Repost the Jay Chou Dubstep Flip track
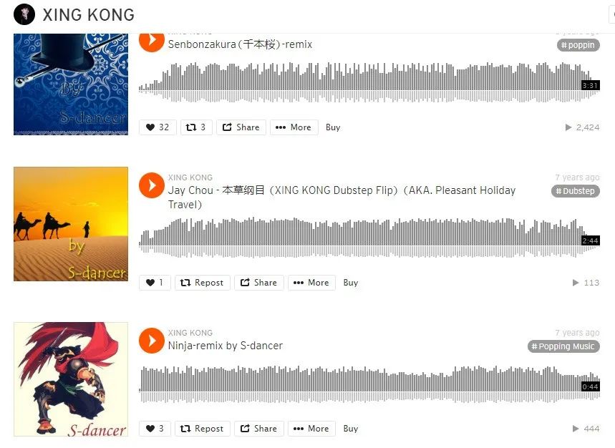This screenshot has height=448, width=615. [203, 283]
